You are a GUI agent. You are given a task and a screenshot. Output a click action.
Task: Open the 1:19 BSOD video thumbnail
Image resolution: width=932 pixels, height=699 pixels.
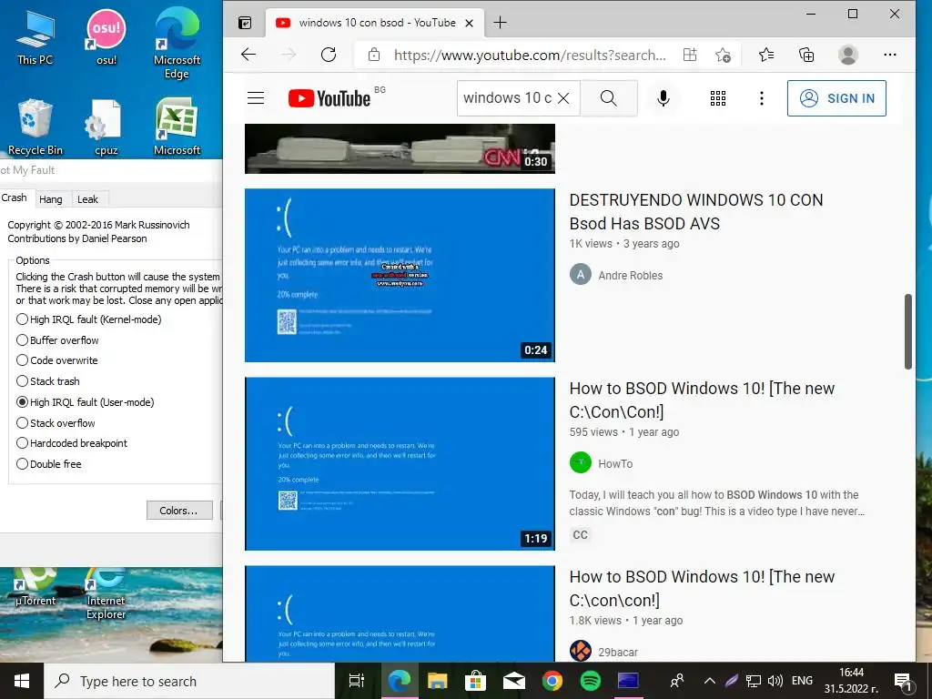point(400,463)
